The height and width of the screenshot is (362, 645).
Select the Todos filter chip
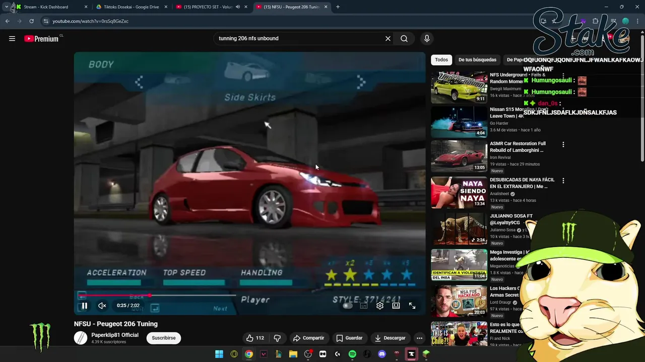(x=441, y=60)
